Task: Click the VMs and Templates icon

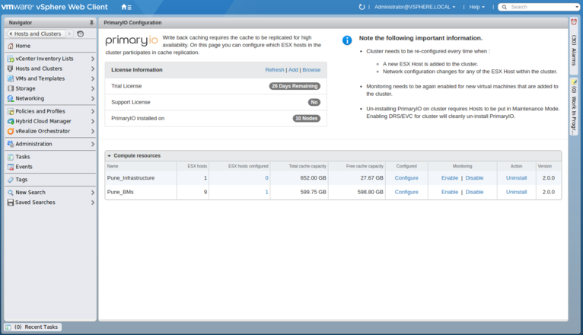Action: point(11,78)
